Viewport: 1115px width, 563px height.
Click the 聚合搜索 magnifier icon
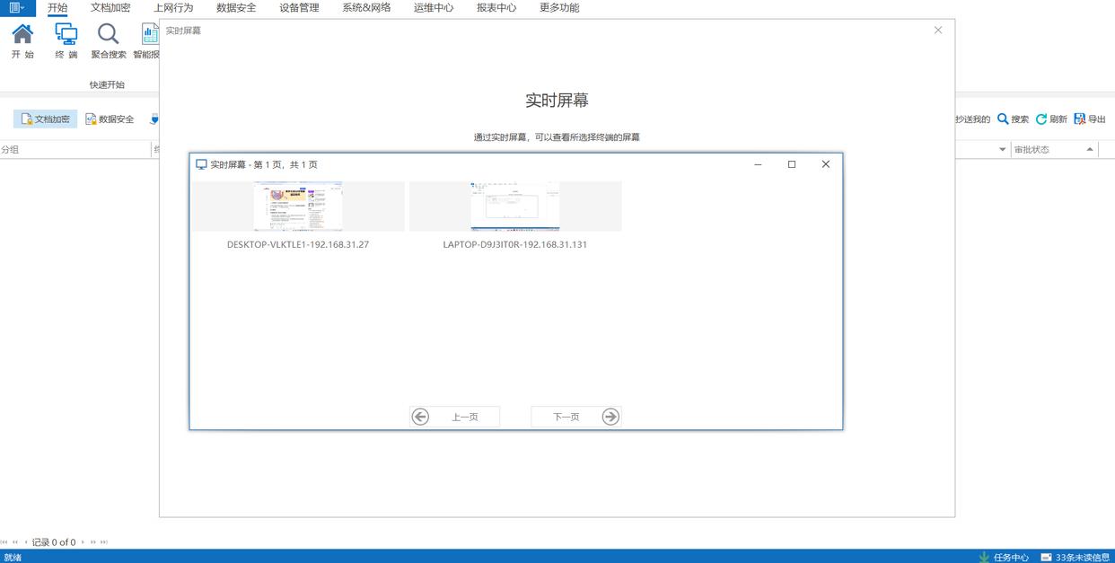pos(109,35)
